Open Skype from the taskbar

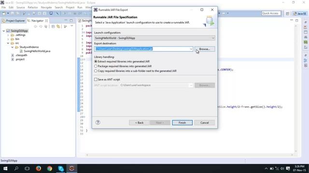[61, 169]
